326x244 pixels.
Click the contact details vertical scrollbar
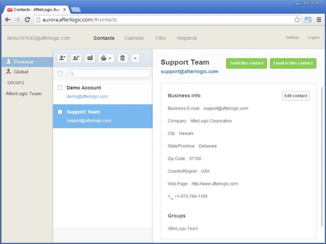pyautogui.click(x=322, y=157)
